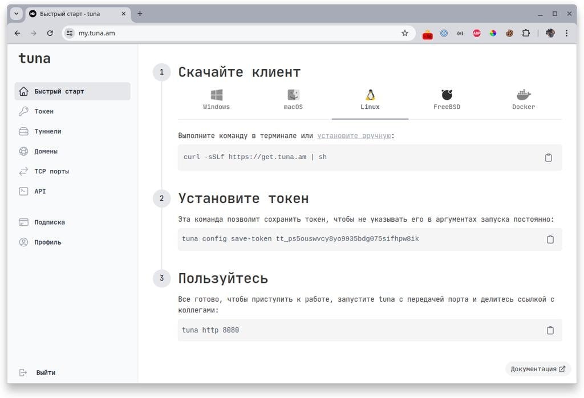The image size is (584, 398).
Task: Click the Скачайте клиент heading
Action: point(240,72)
